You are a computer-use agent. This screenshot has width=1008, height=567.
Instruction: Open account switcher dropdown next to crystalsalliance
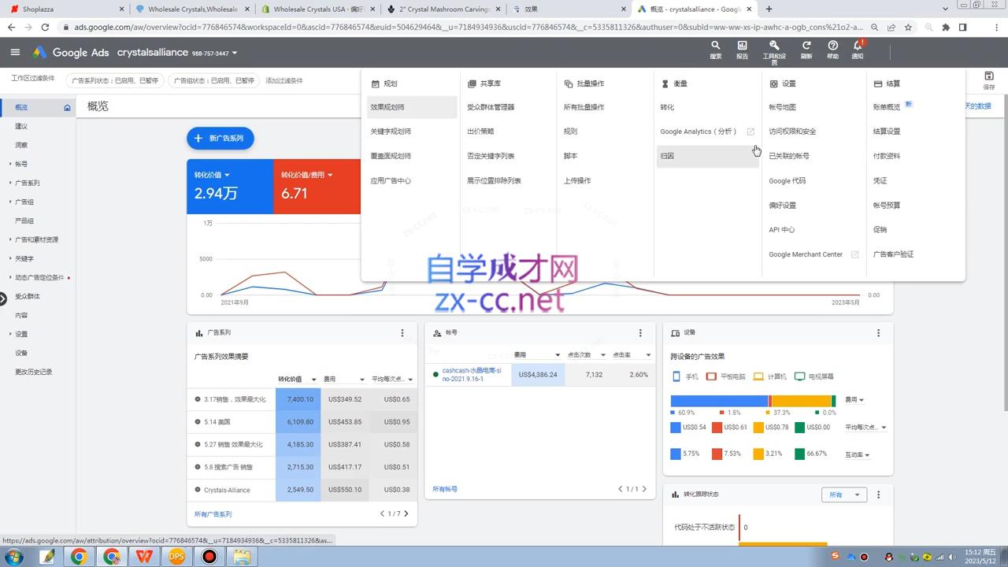coord(235,54)
